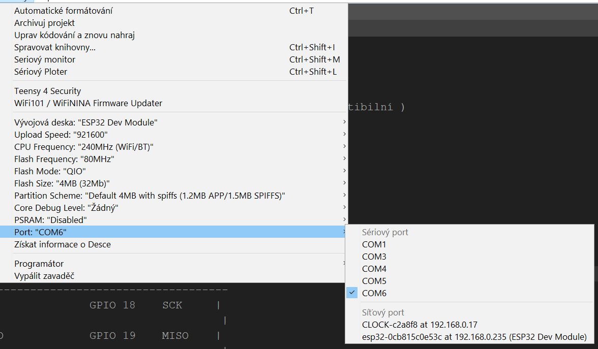Screen dimensions: 598x349
Task: Expand Partition Scheme submenu
Action: coord(149,196)
